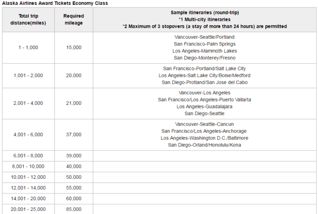
Task: Select the title "Alaska Airlines Award Tickets Economy Class"
Action: [x=55, y=3]
